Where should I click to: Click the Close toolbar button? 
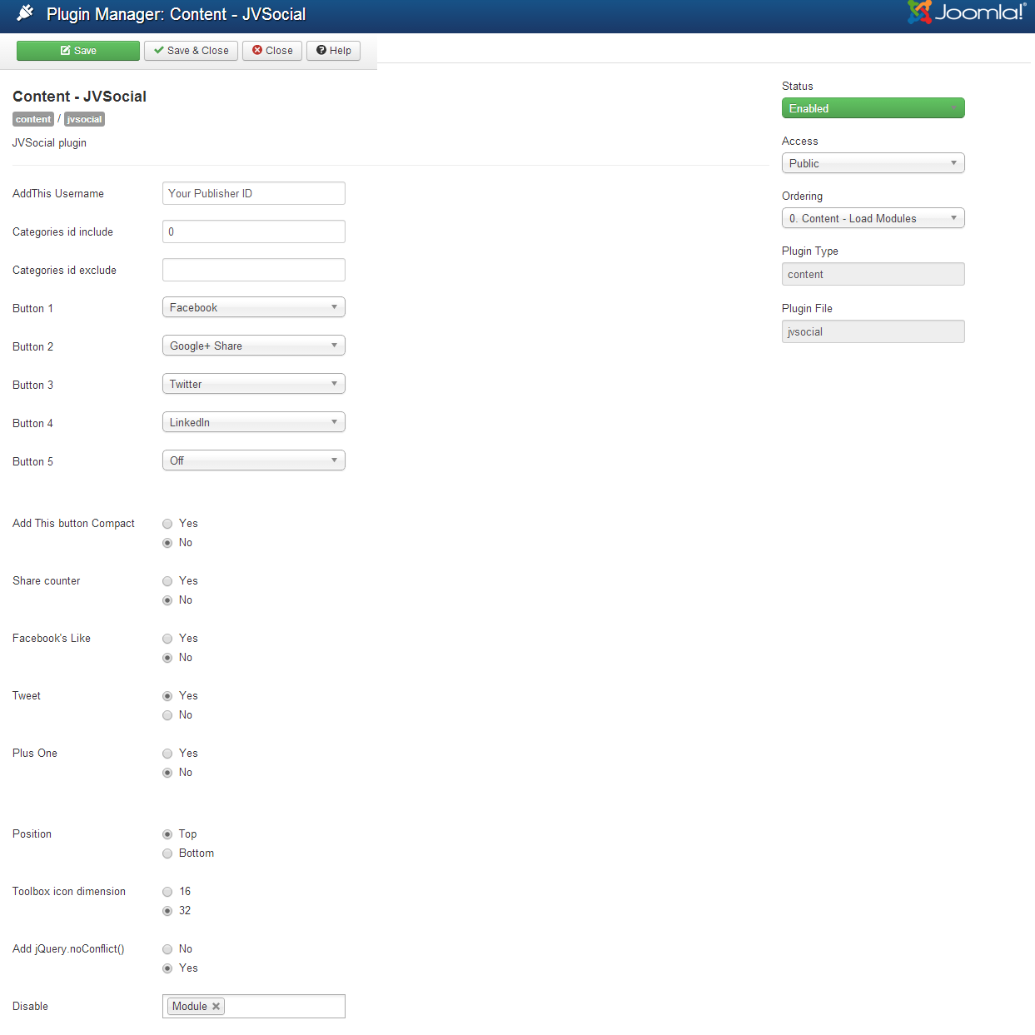point(272,51)
